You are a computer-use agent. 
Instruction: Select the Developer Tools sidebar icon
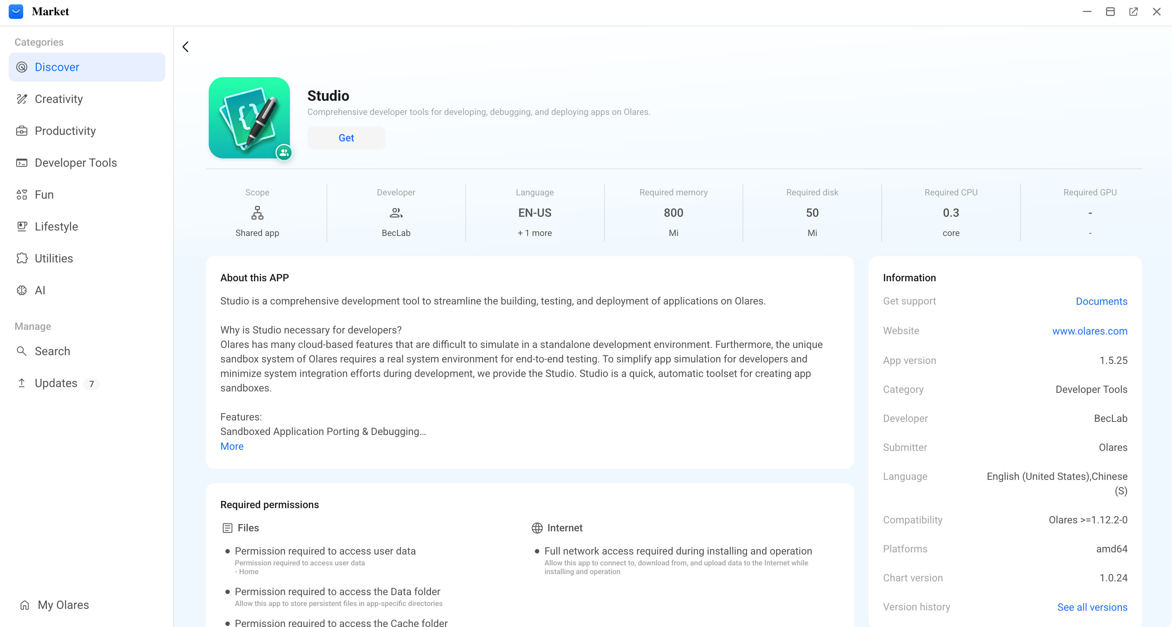tap(22, 162)
